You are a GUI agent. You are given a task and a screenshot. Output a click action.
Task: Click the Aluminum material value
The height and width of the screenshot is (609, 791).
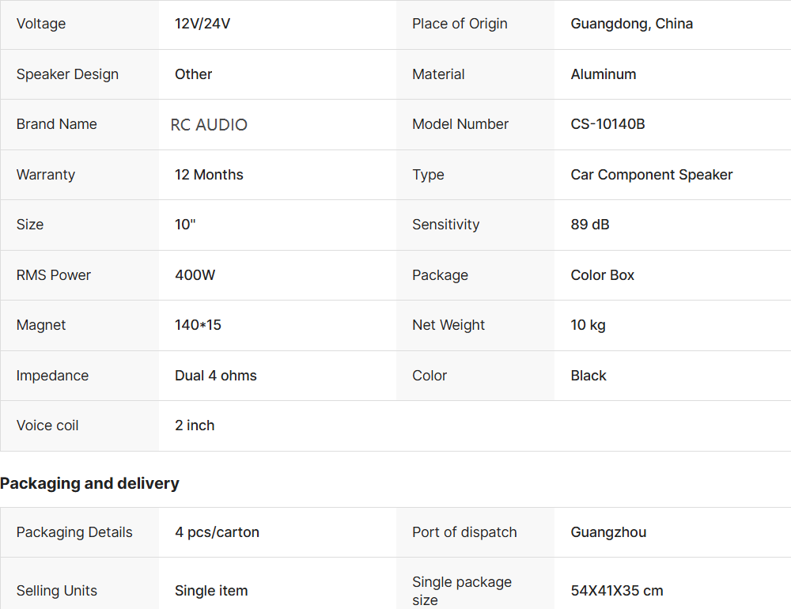coord(603,74)
